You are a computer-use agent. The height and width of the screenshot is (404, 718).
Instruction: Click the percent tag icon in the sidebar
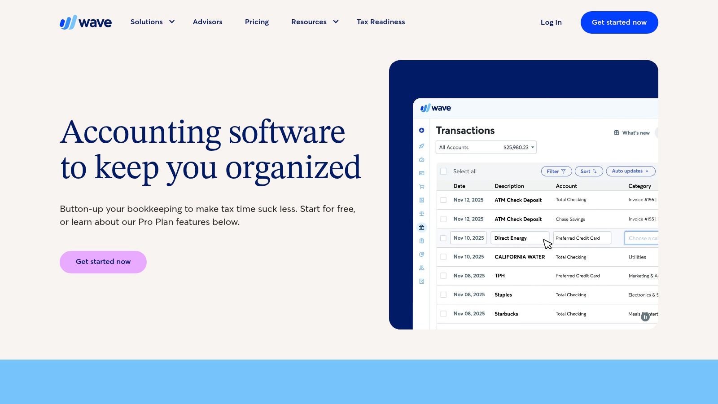coord(421,281)
